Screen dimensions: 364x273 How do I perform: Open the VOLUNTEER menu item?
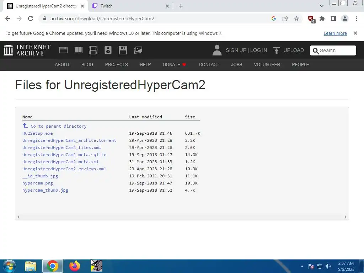point(267,65)
